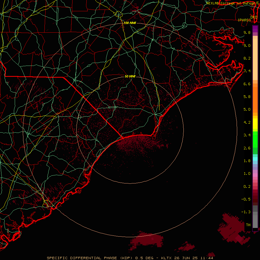Click the 8.2 scale value

(247, 58)
